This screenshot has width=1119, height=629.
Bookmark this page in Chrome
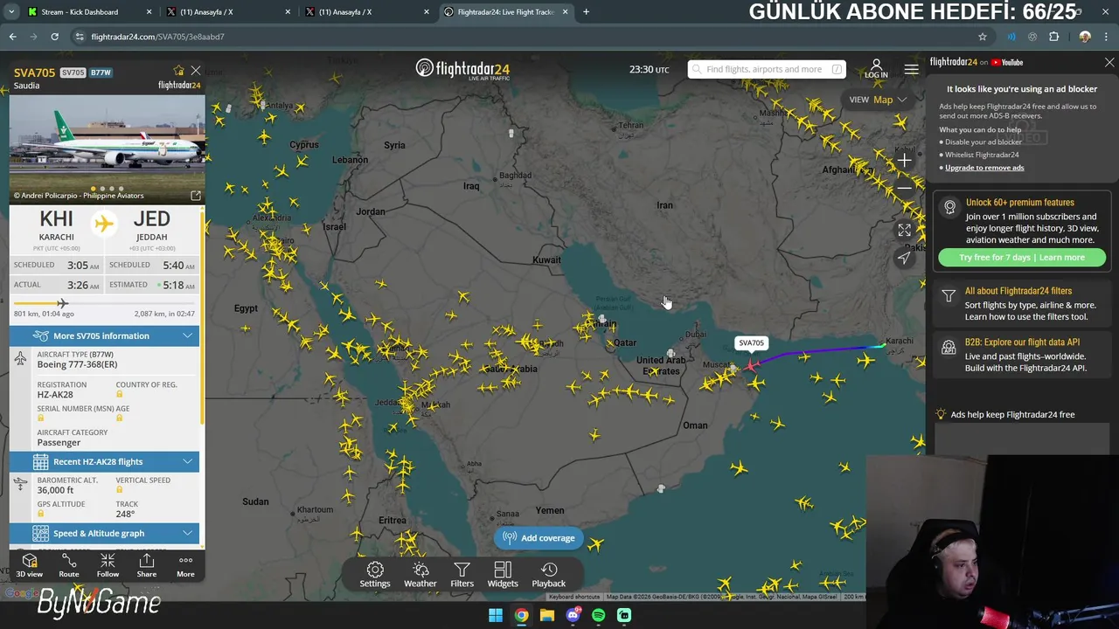(x=983, y=37)
